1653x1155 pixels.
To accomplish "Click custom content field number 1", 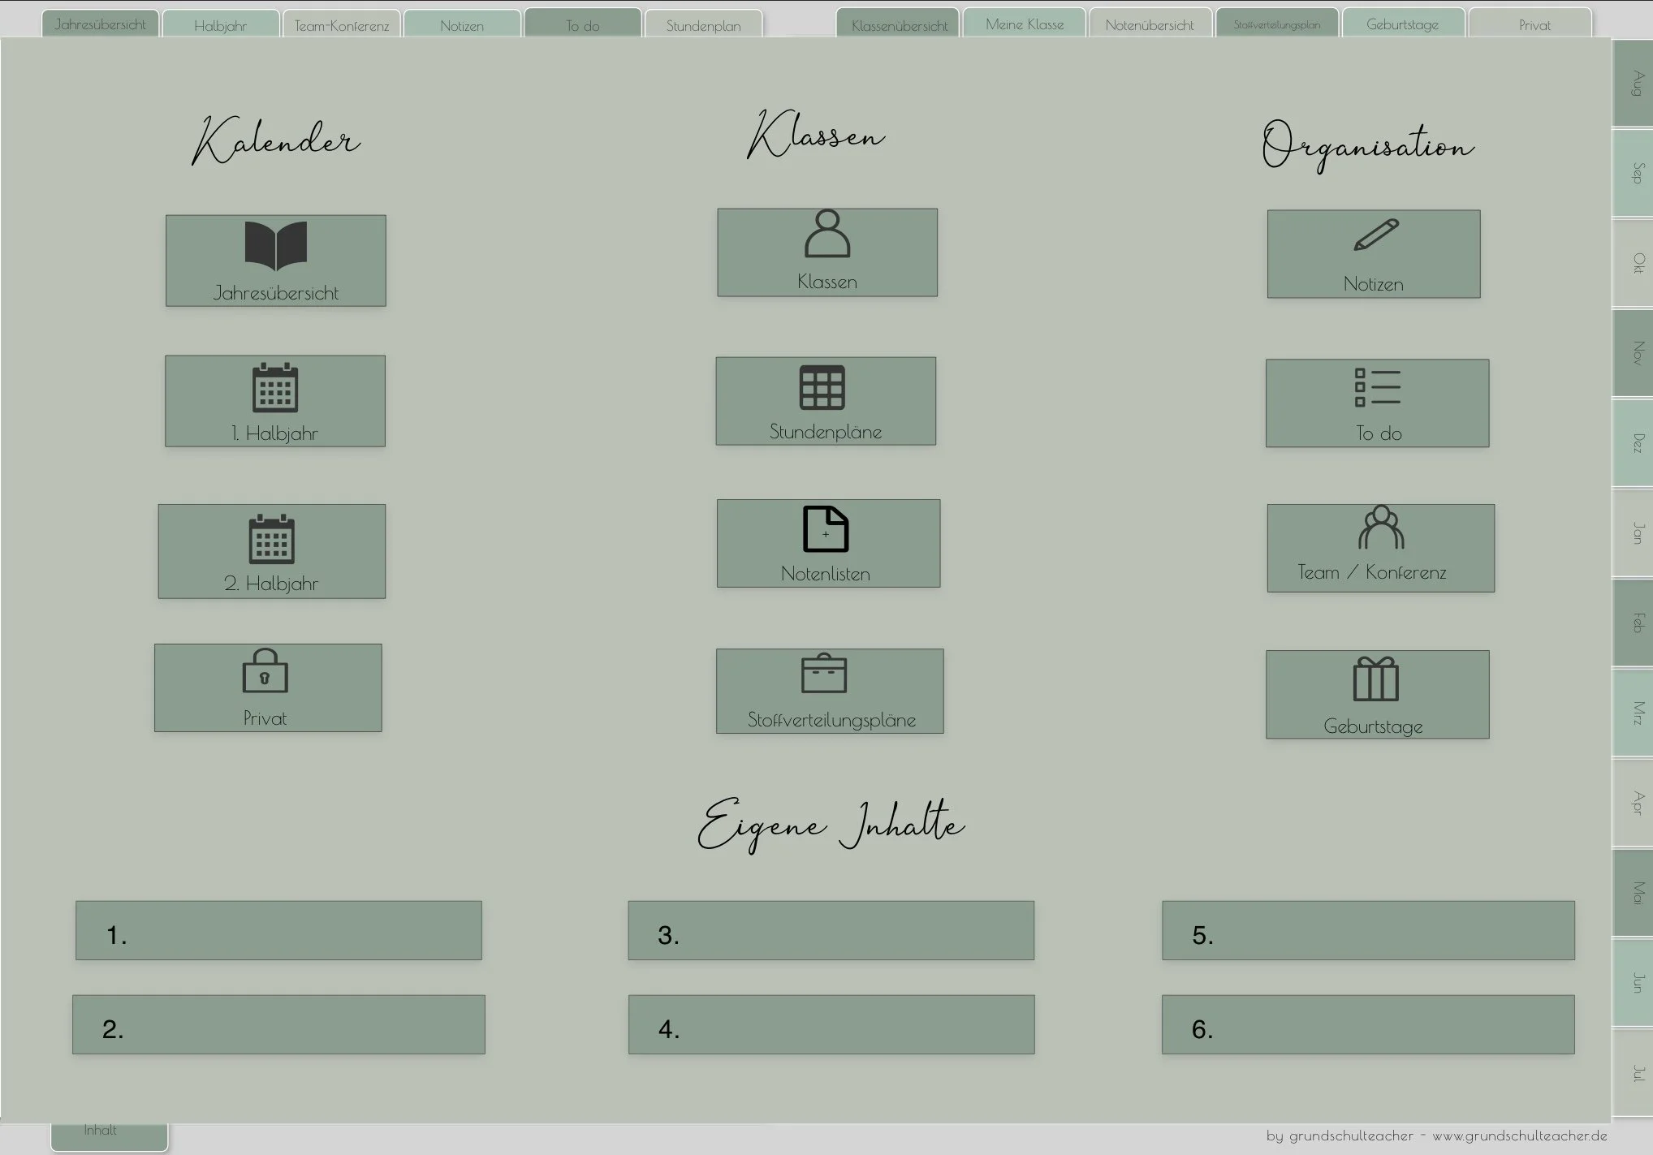I will point(278,930).
